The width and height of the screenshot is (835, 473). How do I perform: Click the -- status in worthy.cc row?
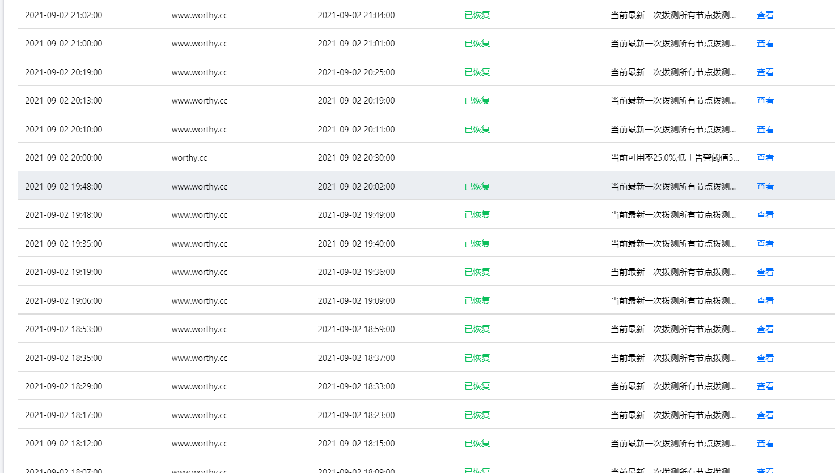click(468, 158)
